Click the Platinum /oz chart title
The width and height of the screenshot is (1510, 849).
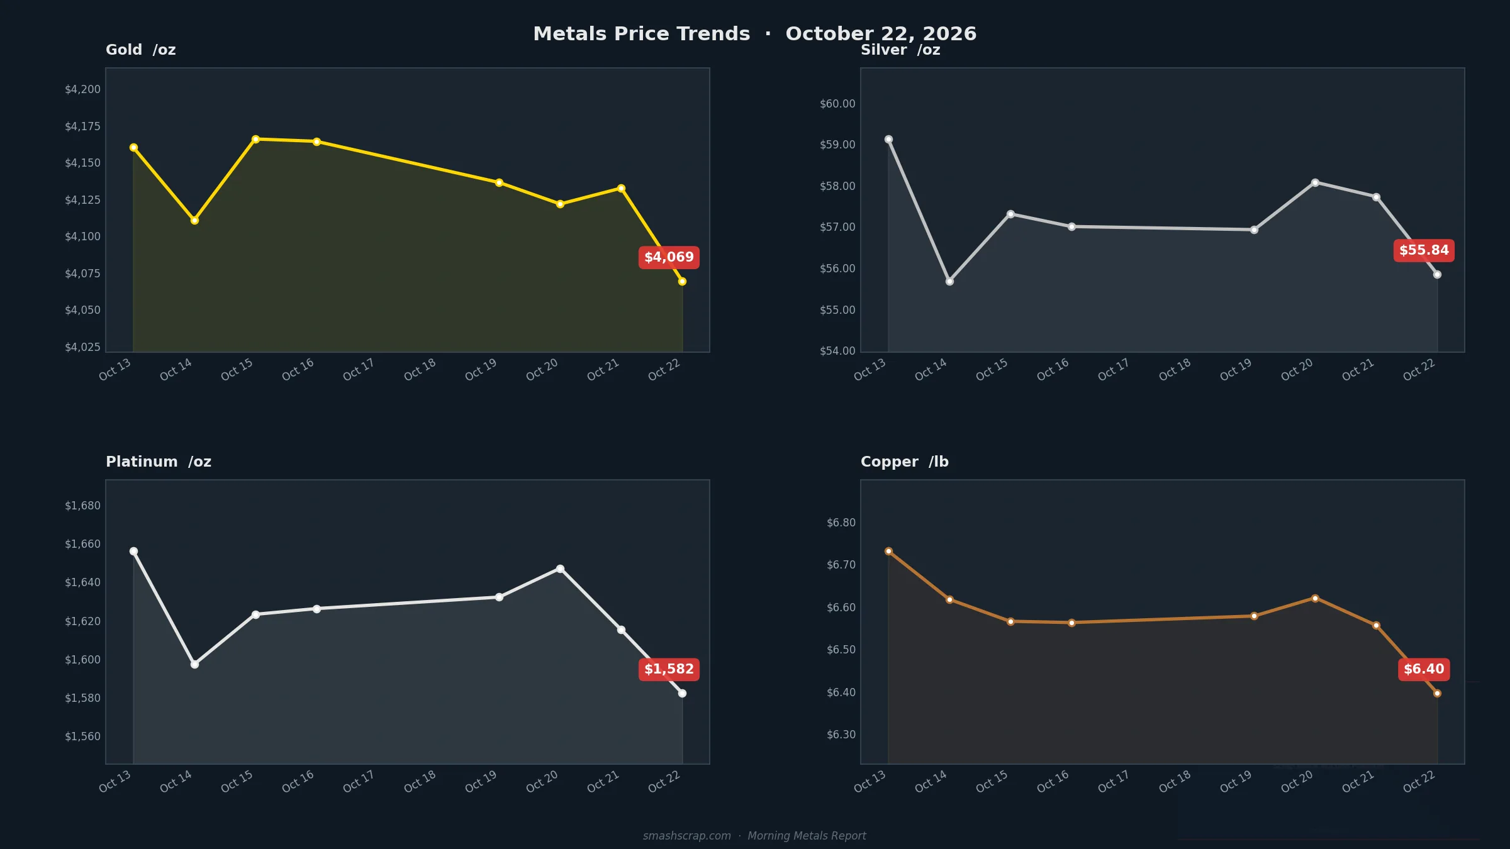[x=159, y=462]
